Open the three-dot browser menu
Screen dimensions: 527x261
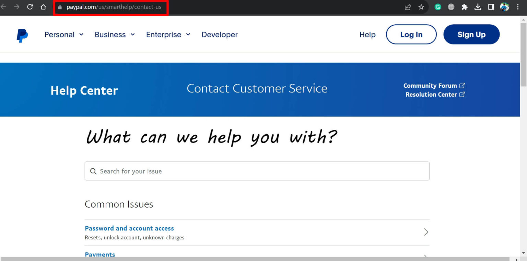click(x=517, y=7)
